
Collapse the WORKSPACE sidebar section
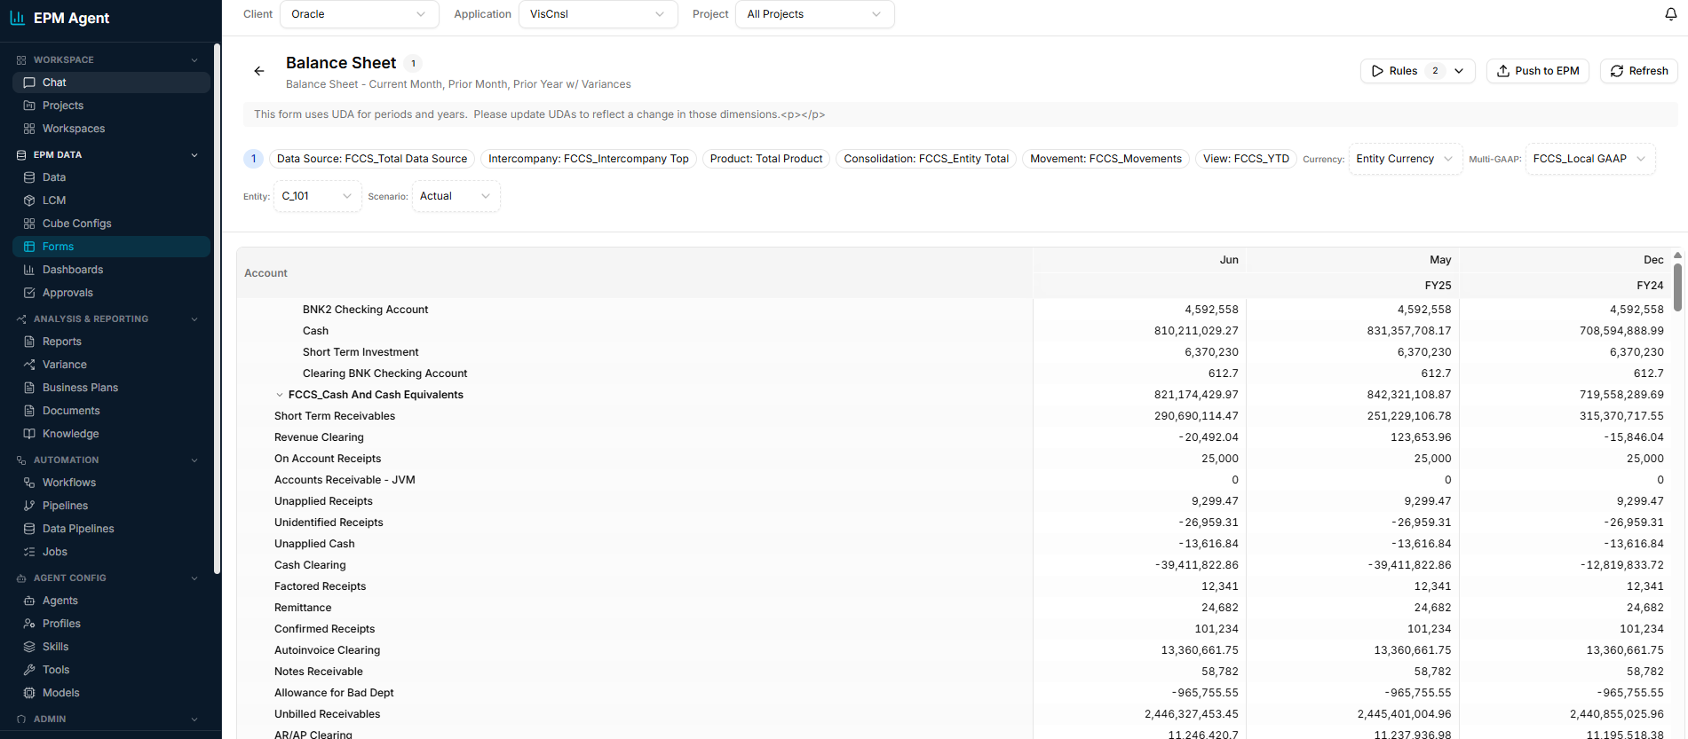(x=194, y=60)
